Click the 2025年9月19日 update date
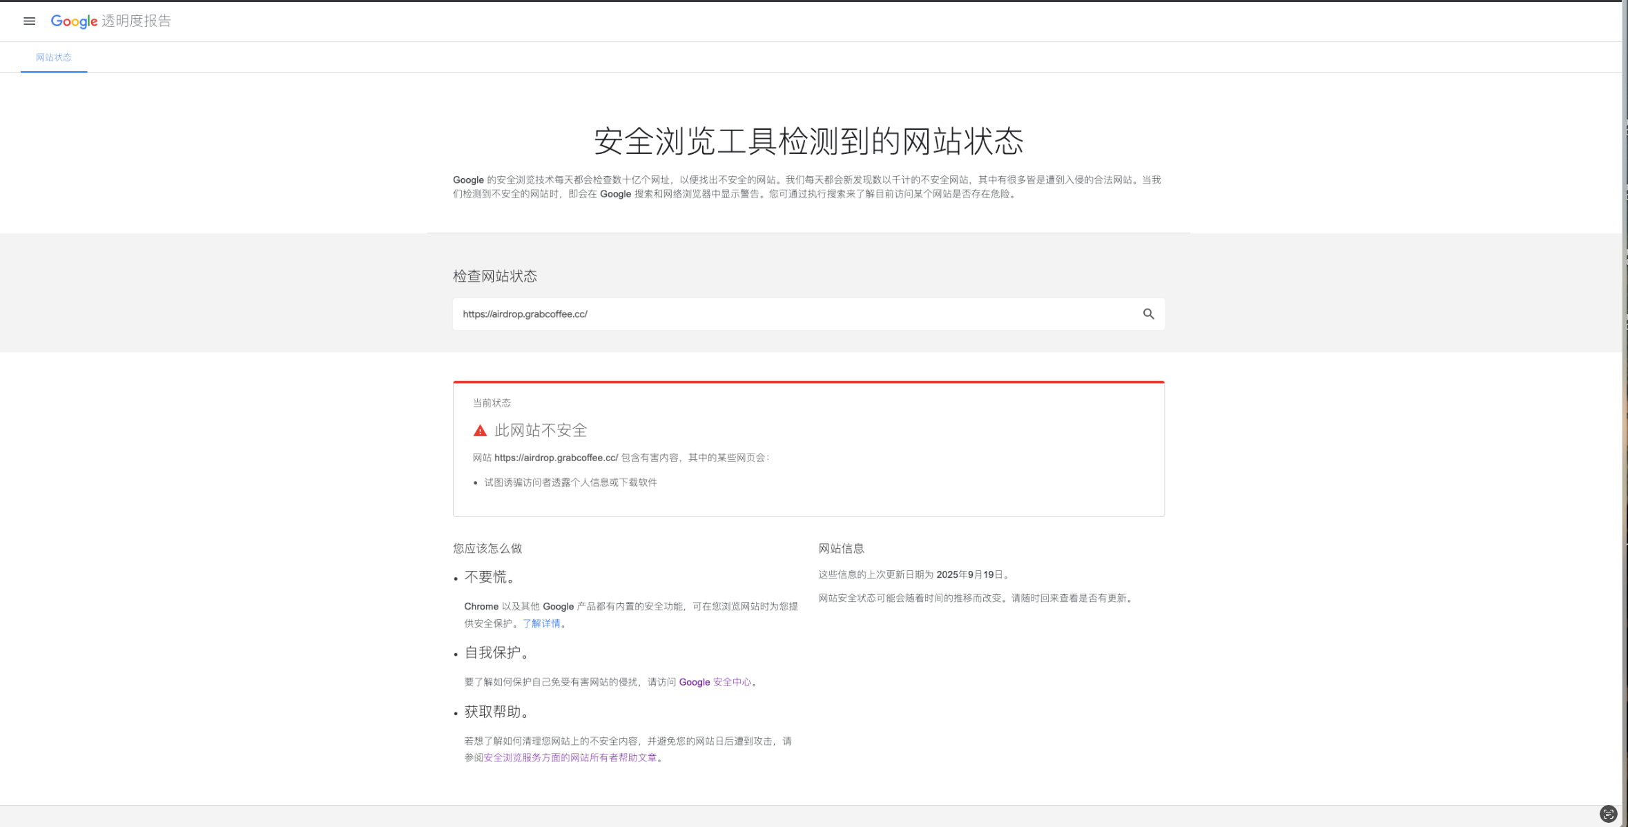 click(969, 575)
